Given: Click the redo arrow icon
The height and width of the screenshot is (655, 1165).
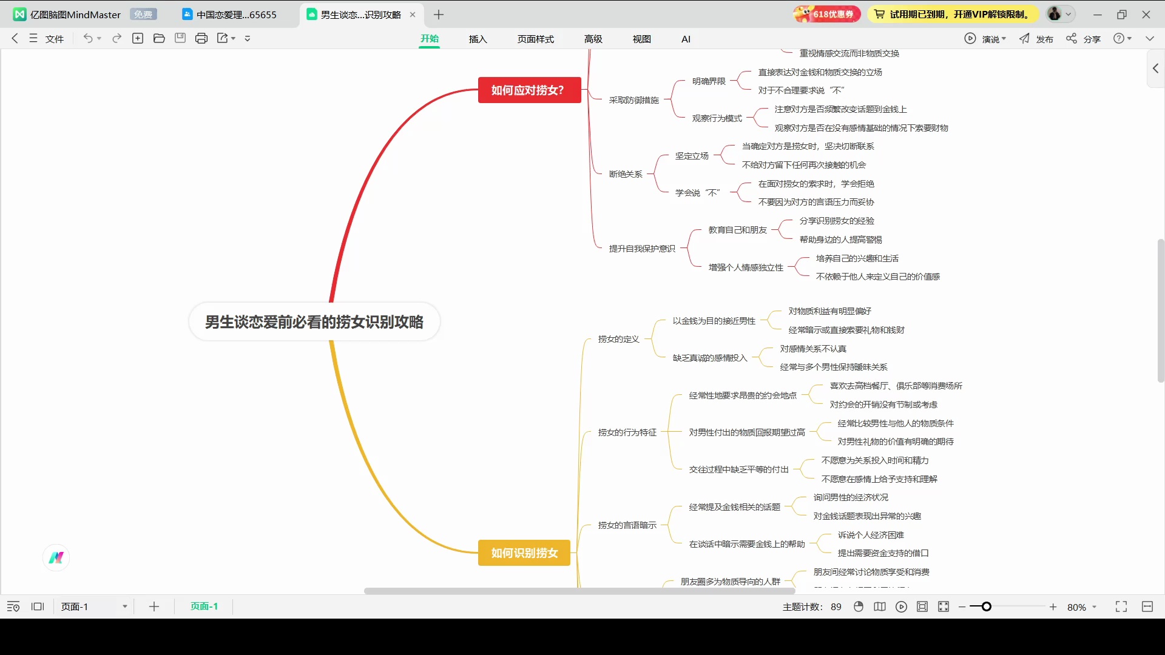Looking at the screenshot, I should point(116,38).
